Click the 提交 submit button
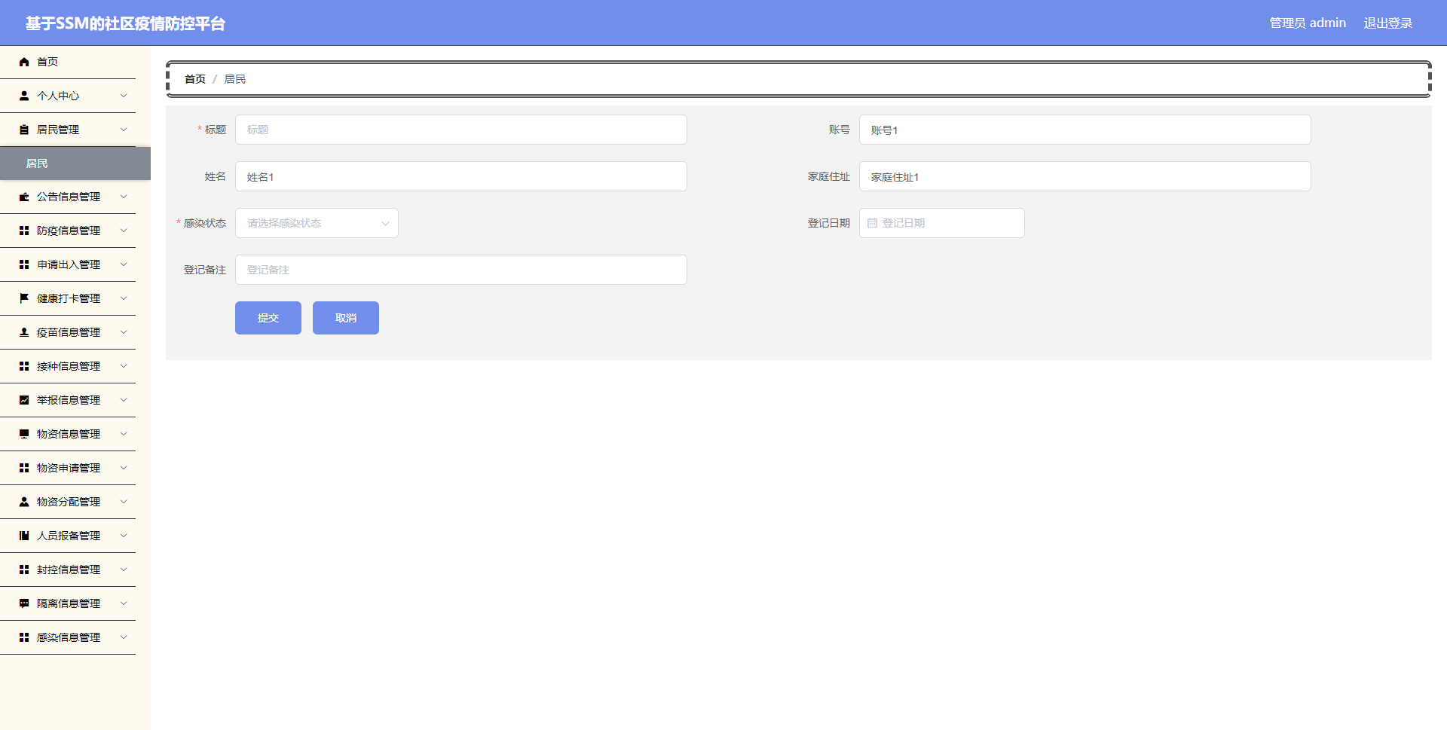 [268, 318]
